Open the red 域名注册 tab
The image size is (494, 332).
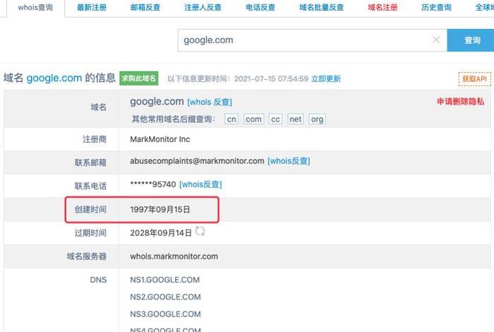point(382,8)
